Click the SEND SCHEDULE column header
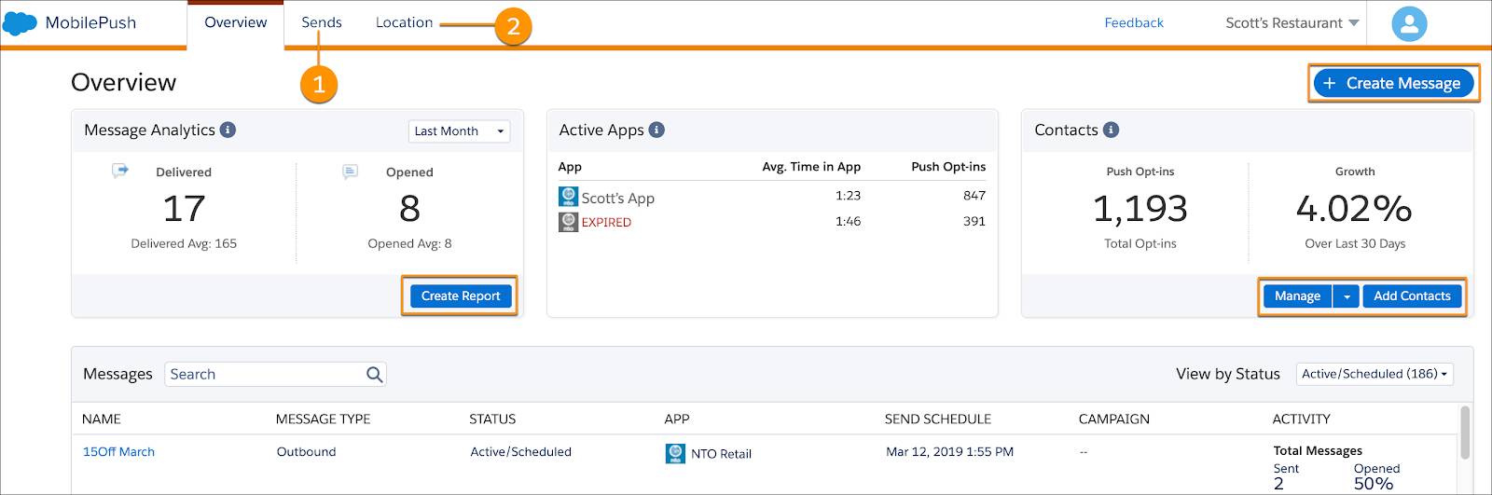 (x=938, y=419)
